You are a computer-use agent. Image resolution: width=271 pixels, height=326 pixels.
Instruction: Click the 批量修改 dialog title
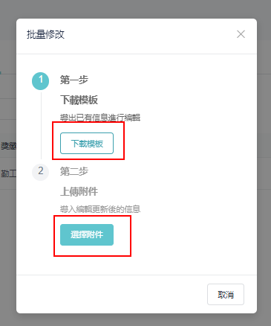coord(45,34)
